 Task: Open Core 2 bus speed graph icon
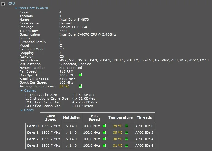104,139
